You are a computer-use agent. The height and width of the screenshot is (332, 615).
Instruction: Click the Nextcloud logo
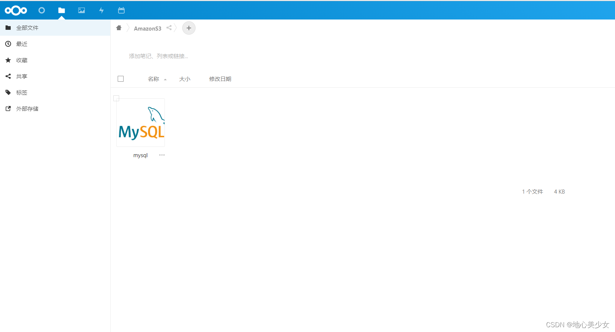pos(16,10)
